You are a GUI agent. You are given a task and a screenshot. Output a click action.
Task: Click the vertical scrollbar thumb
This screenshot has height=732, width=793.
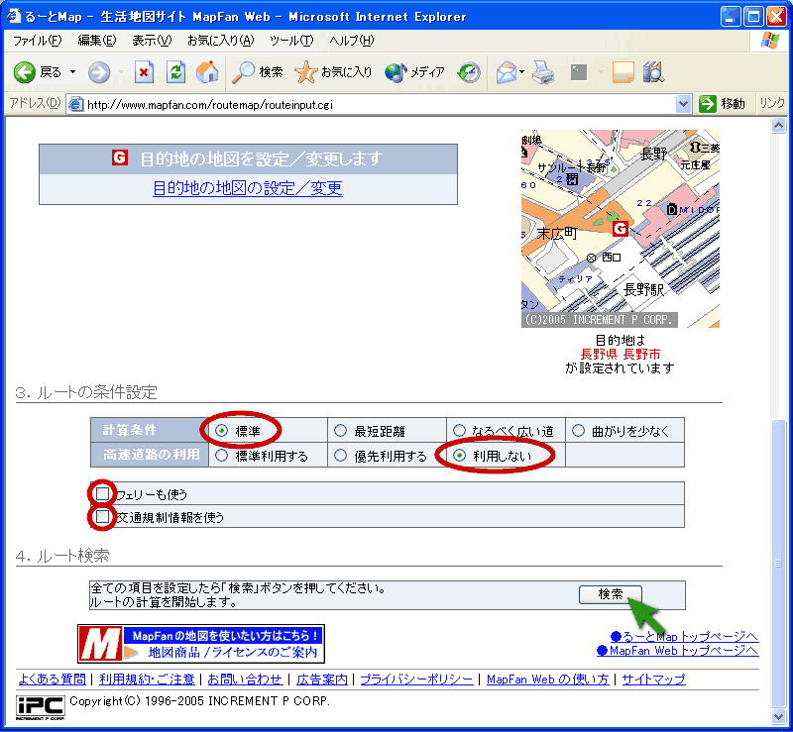click(778, 564)
